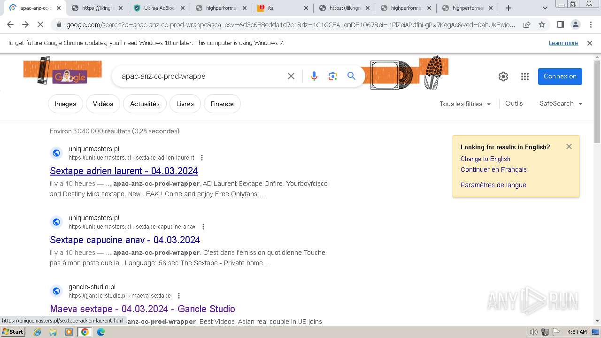Choose Change to English
Screen dimensions: 601x338
pyautogui.click(x=485, y=159)
